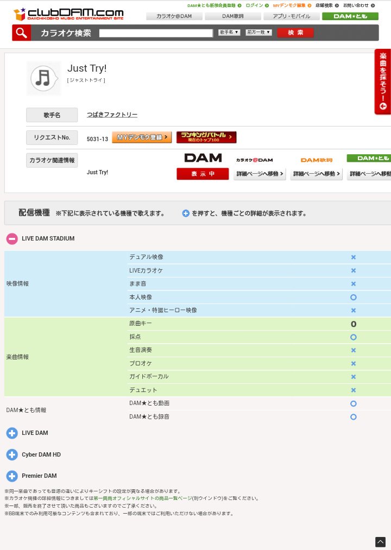Image resolution: width=391 pixels, height=550 pixels.
Task: Click the お問い合わせ link
Action: click(x=359, y=5)
